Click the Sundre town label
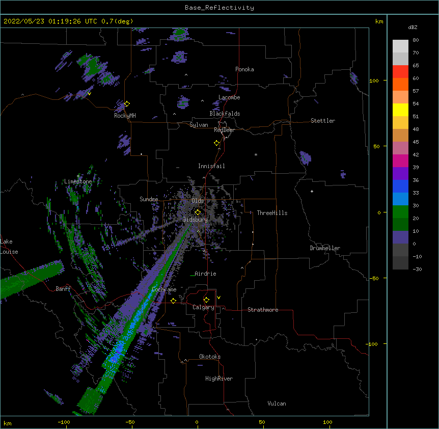 tap(149, 199)
